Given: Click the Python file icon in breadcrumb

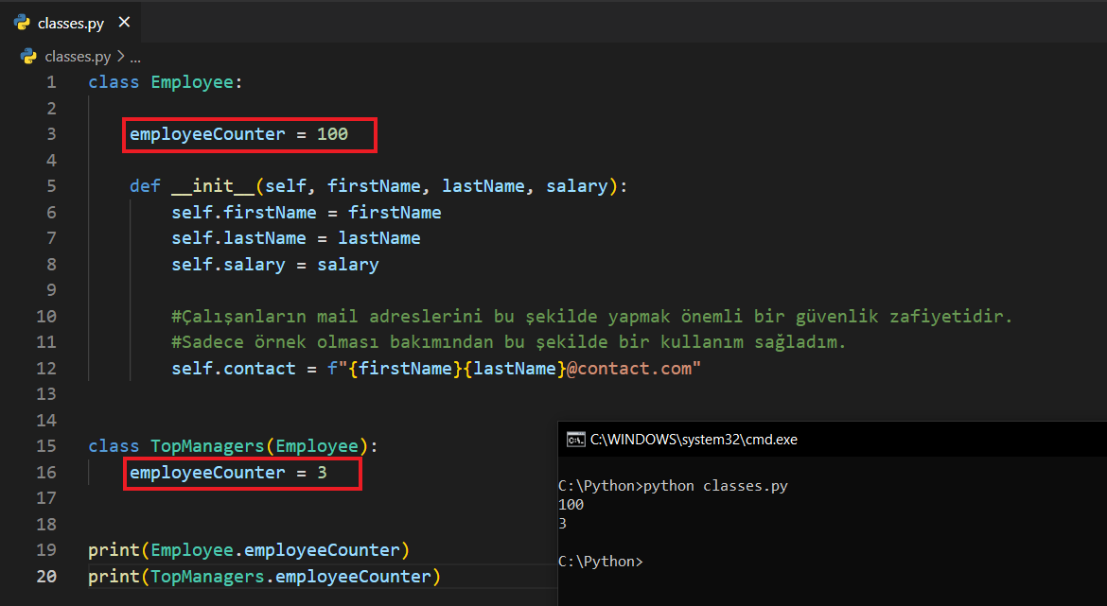Looking at the screenshot, I should pos(28,56).
